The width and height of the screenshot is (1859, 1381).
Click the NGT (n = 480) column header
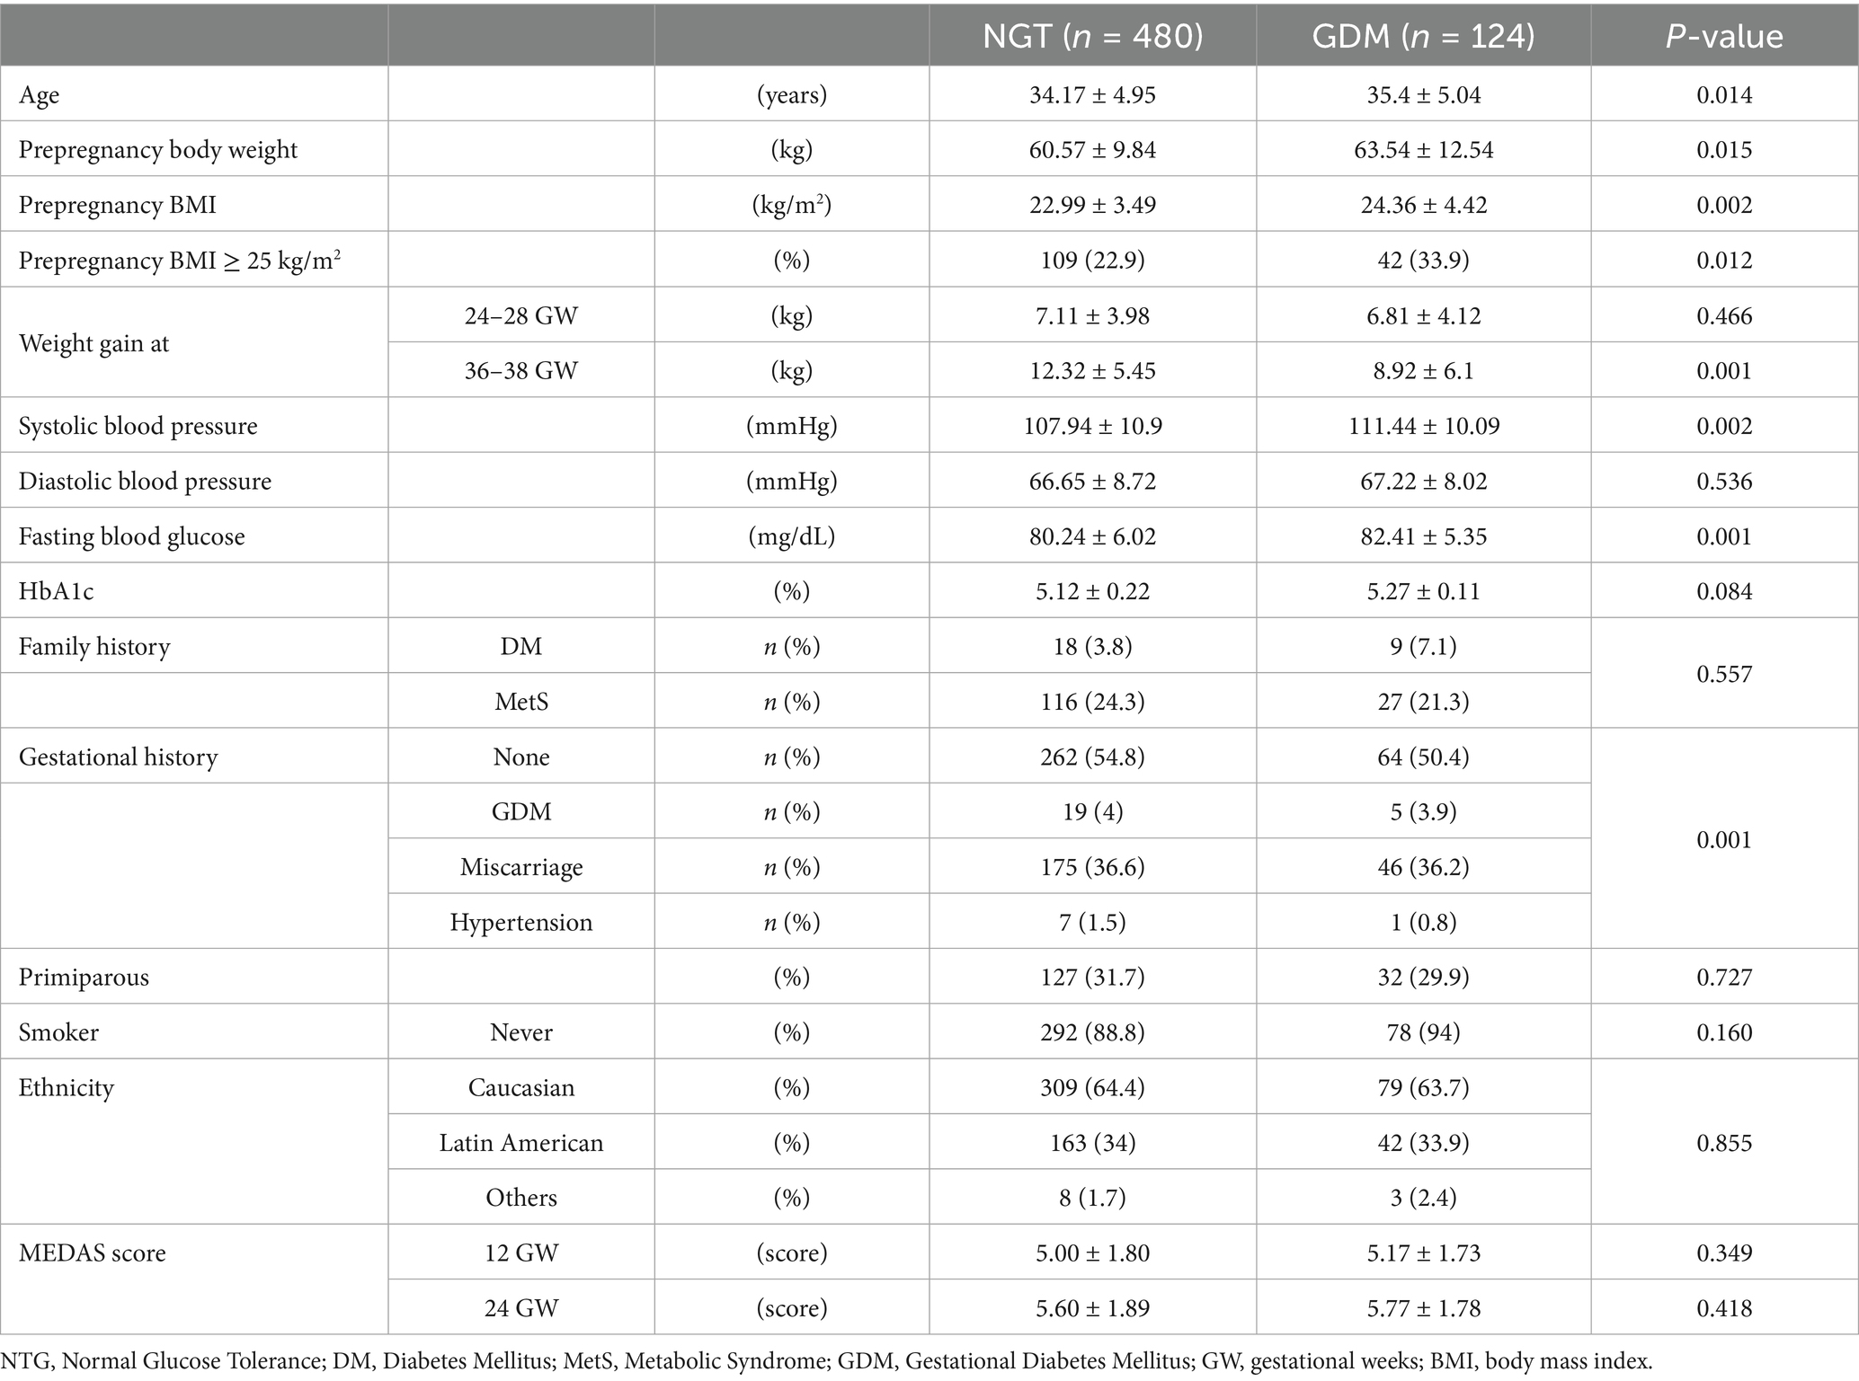click(x=1092, y=35)
